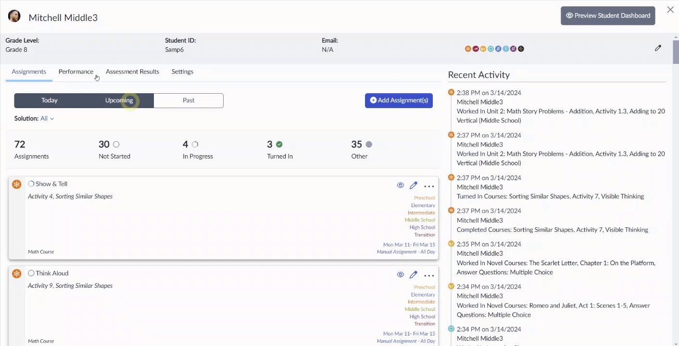Preview Think Aloud with the eye icon
Viewport: 679px width, 346px height.
coord(400,275)
